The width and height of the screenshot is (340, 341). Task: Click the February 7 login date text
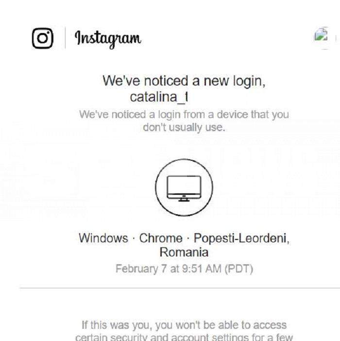tap(137, 269)
